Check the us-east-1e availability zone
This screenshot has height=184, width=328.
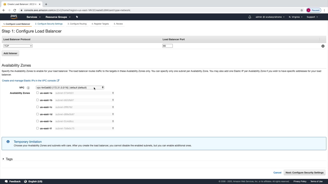[37, 121]
